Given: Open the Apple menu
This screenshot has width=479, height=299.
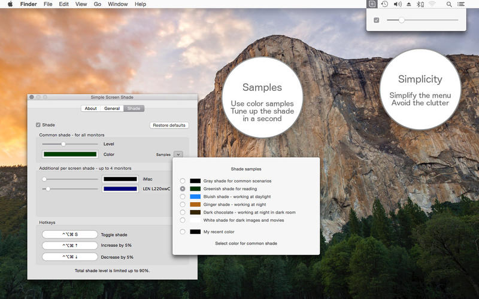Looking at the screenshot, I should [10, 4].
